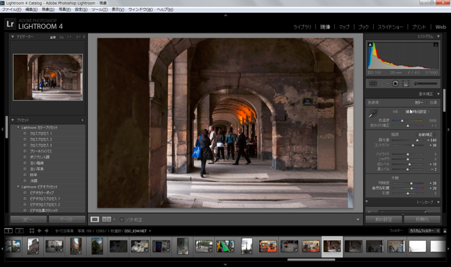Switch to the スライドショー module

coord(390,27)
